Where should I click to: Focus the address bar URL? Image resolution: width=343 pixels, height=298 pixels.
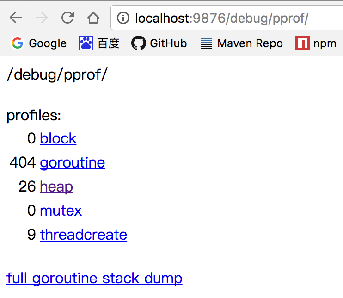[222, 18]
